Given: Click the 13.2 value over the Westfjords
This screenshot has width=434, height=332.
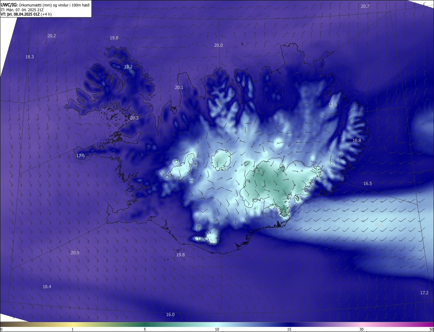Looking at the screenshot, I should (128, 67).
